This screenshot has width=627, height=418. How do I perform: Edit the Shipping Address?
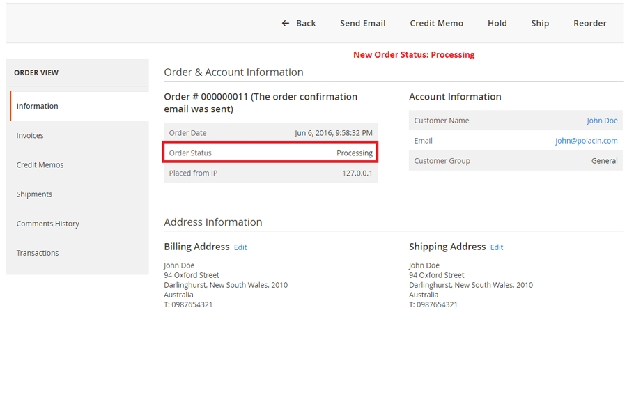(497, 247)
